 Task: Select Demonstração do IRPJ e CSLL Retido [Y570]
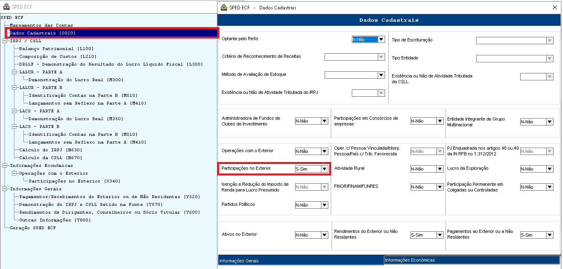(x=91, y=205)
